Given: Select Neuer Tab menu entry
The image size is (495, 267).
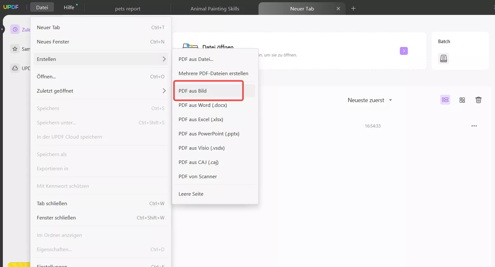Looking at the screenshot, I should [101, 27].
